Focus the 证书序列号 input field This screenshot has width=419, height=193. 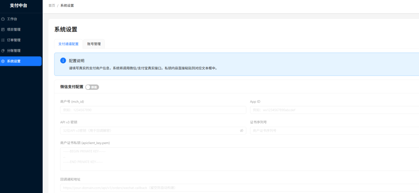[x=334, y=131]
